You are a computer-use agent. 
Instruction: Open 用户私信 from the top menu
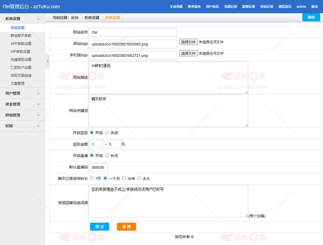pos(212,7)
